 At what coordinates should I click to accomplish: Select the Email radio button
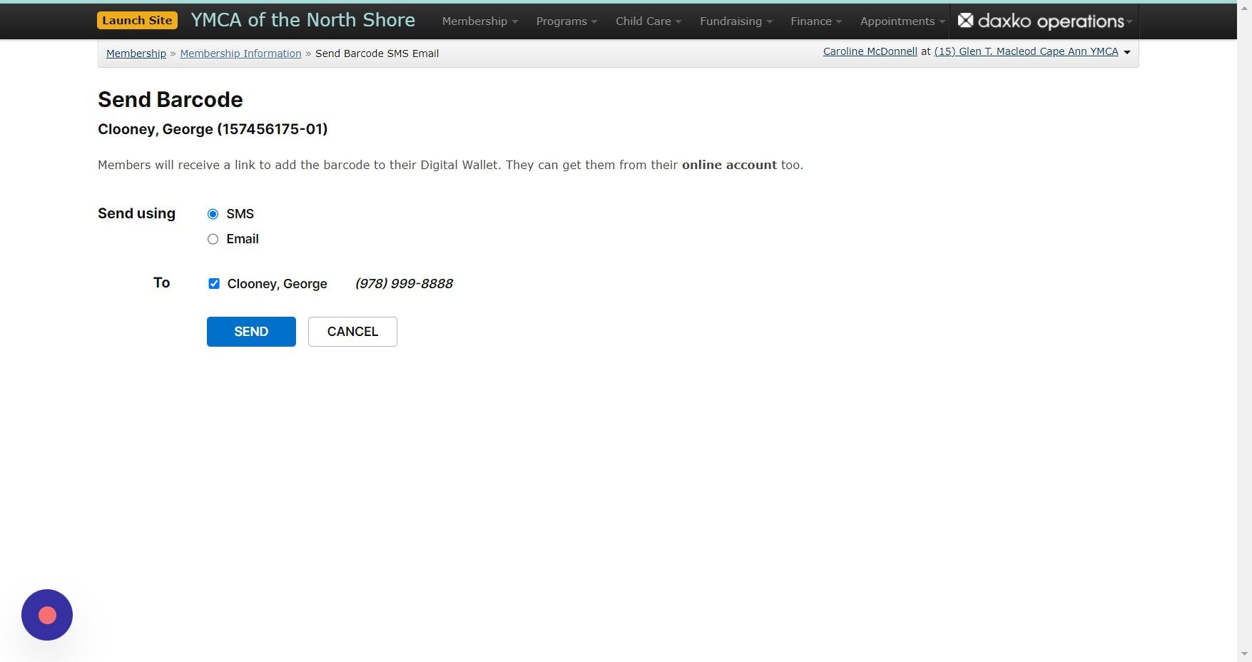pyautogui.click(x=213, y=239)
